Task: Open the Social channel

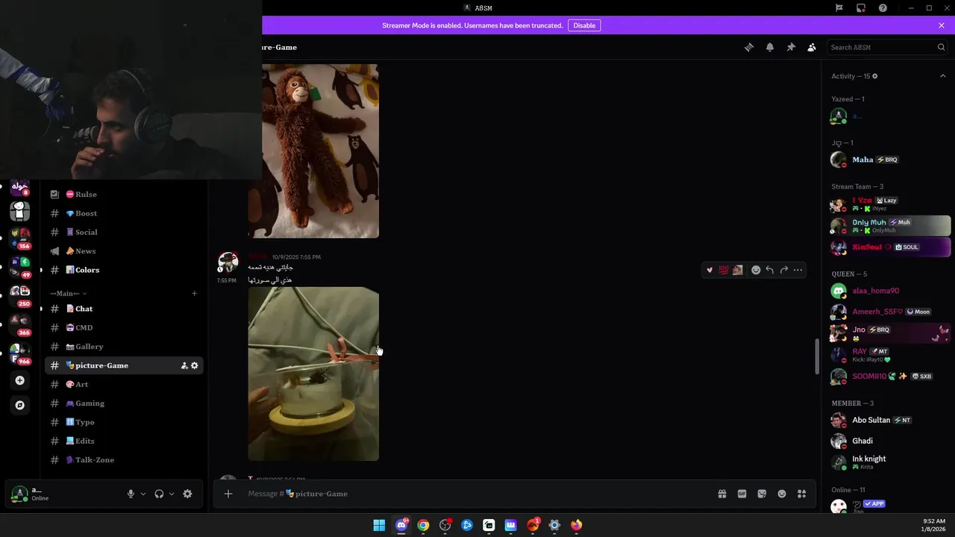Action: pyautogui.click(x=124, y=232)
